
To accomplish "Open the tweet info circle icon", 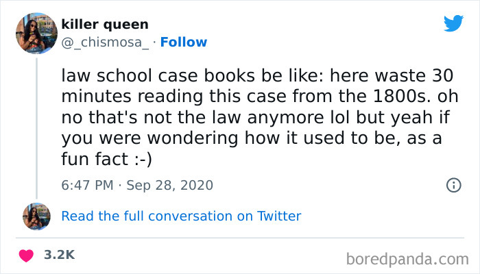I will point(453,185).
